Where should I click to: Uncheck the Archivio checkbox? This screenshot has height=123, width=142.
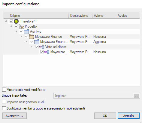pos(21,31)
